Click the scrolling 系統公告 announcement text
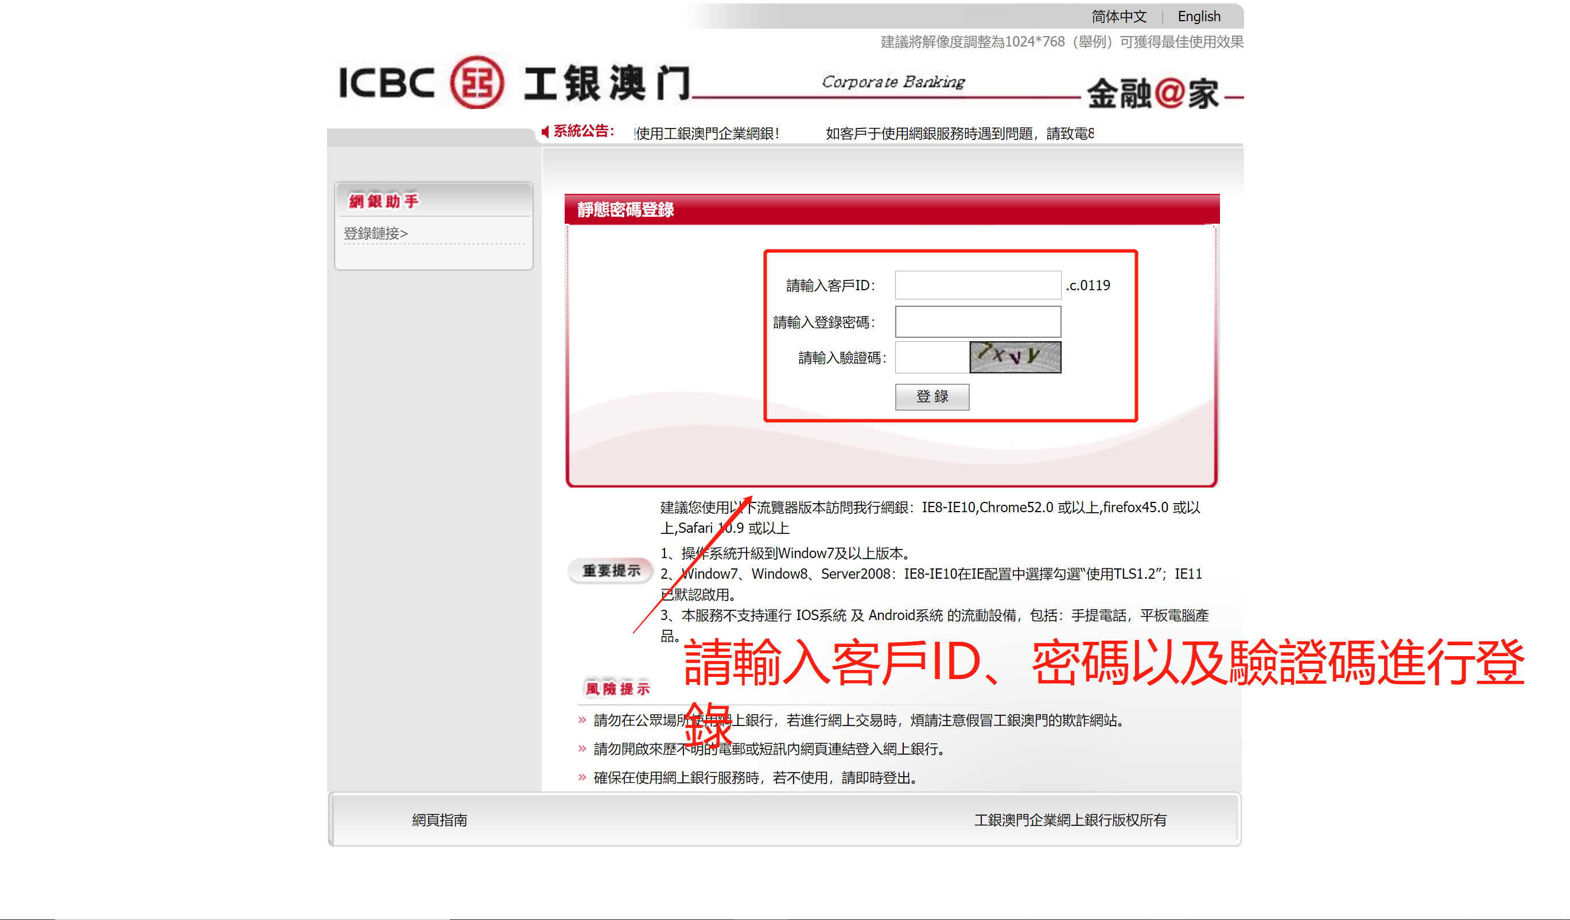Viewport: 1570px width, 920px height. 864,133
